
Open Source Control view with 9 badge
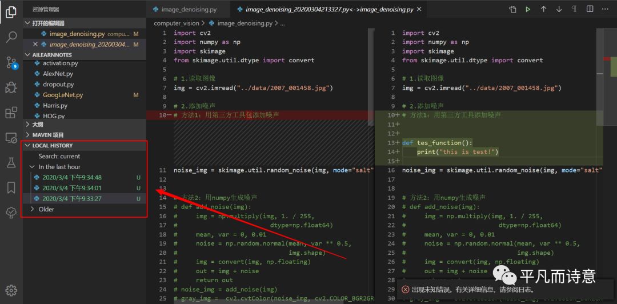(11, 62)
